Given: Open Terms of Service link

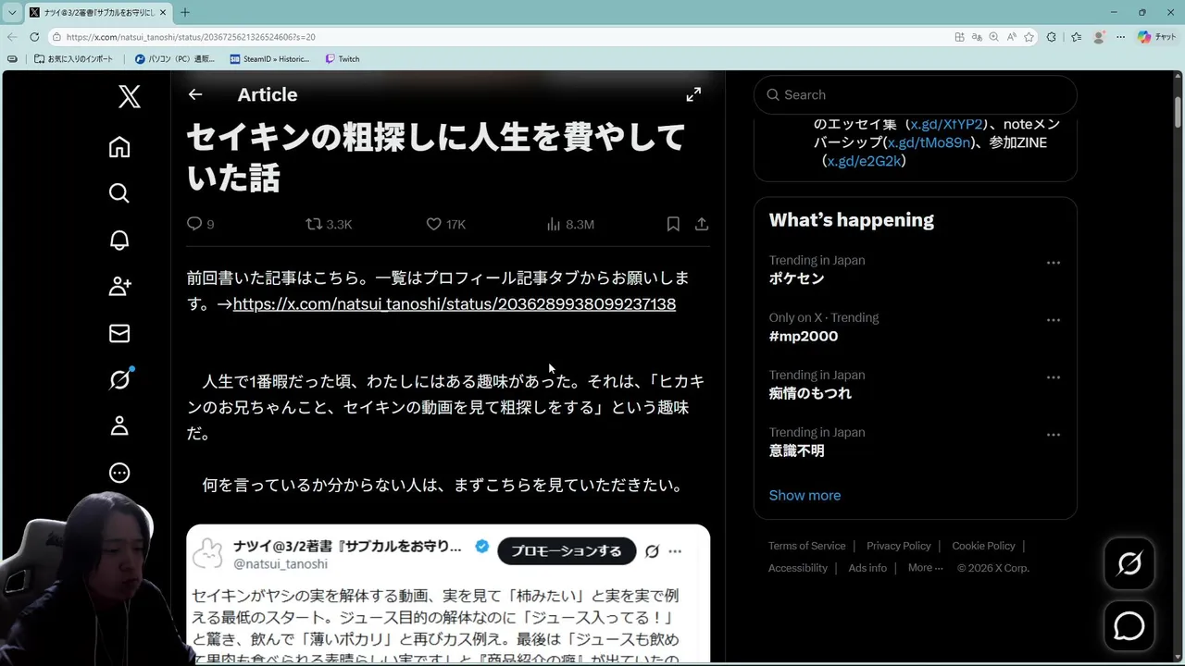Looking at the screenshot, I should click(806, 546).
